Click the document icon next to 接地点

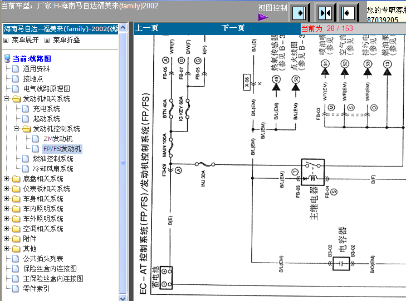click(x=16, y=79)
